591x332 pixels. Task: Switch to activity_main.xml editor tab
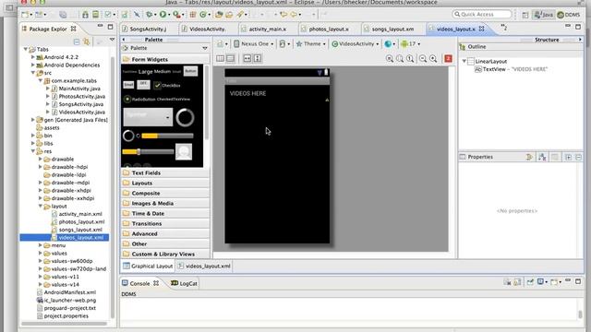[267, 29]
